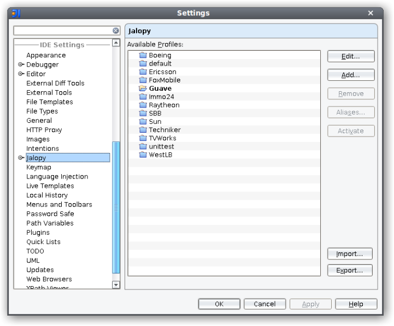This screenshot has height=326, width=394.
Task: Open the File Templates settings
Action: pyautogui.click(x=50, y=102)
